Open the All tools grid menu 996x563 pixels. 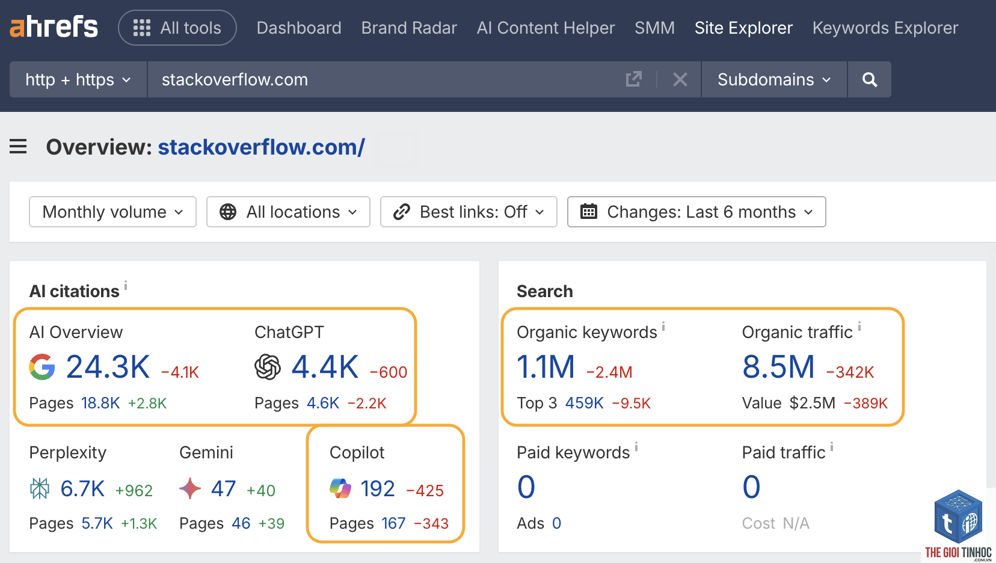(x=177, y=28)
